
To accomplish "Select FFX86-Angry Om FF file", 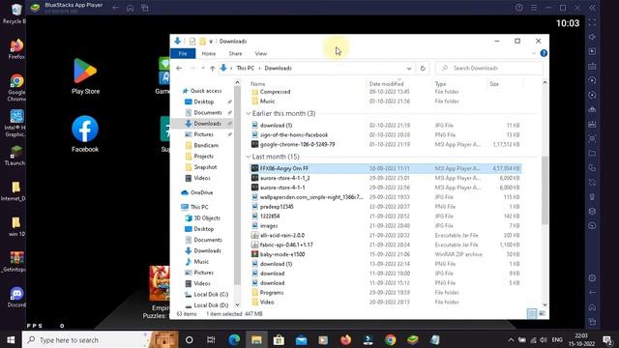I will [386, 168].
